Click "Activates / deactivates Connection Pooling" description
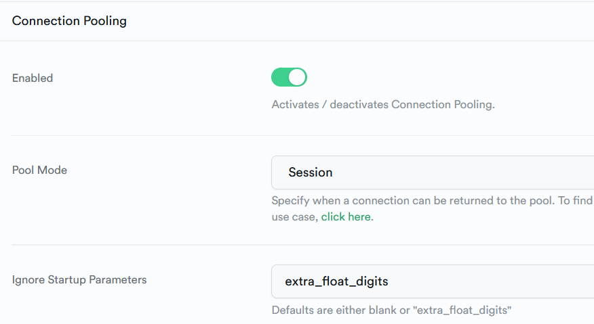This screenshot has width=594, height=324. (x=383, y=105)
